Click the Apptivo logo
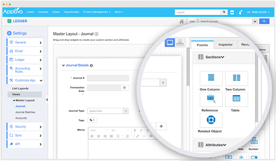The width and height of the screenshot is (276, 161). click(x=13, y=11)
